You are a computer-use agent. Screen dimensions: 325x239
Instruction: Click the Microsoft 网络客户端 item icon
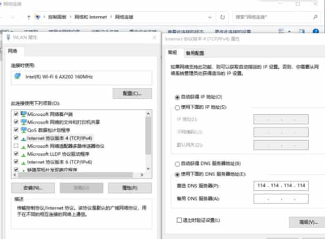click(24, 114)
